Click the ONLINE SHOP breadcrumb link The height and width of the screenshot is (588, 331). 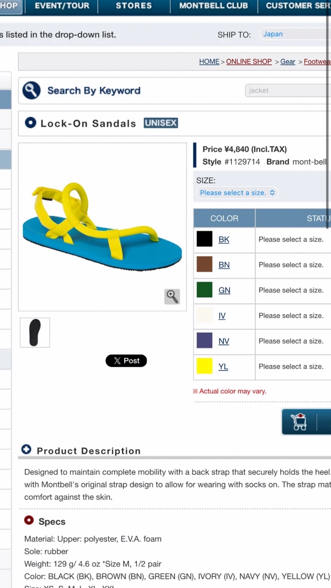[x=249, y=62]
